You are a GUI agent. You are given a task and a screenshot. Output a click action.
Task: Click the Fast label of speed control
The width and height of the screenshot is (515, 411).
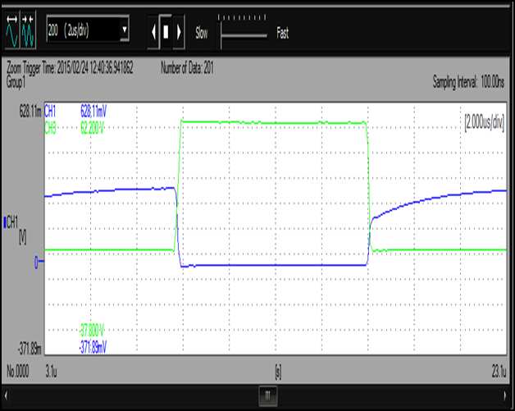[282, 33]
